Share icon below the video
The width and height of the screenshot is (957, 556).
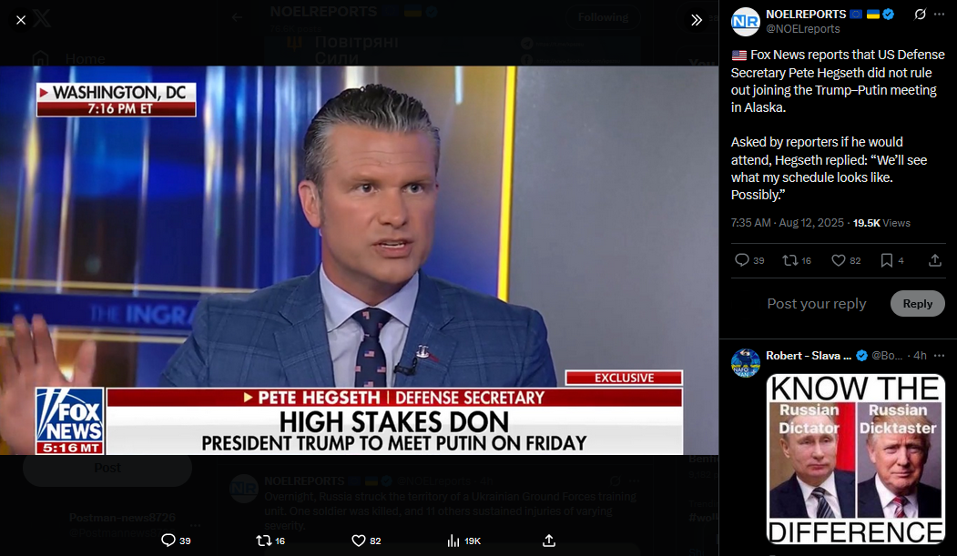click(549, 541)
